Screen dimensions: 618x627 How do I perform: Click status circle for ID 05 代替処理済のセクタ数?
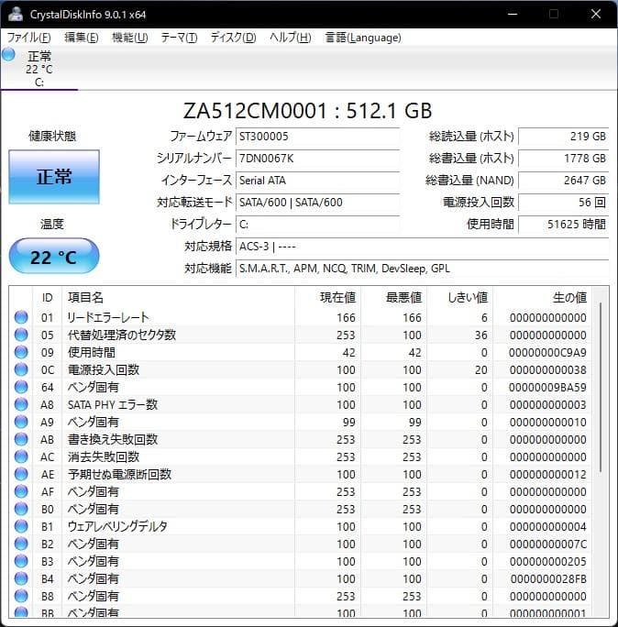point(21,335)
